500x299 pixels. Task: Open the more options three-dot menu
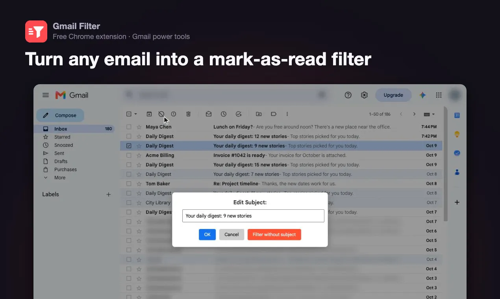287,114
